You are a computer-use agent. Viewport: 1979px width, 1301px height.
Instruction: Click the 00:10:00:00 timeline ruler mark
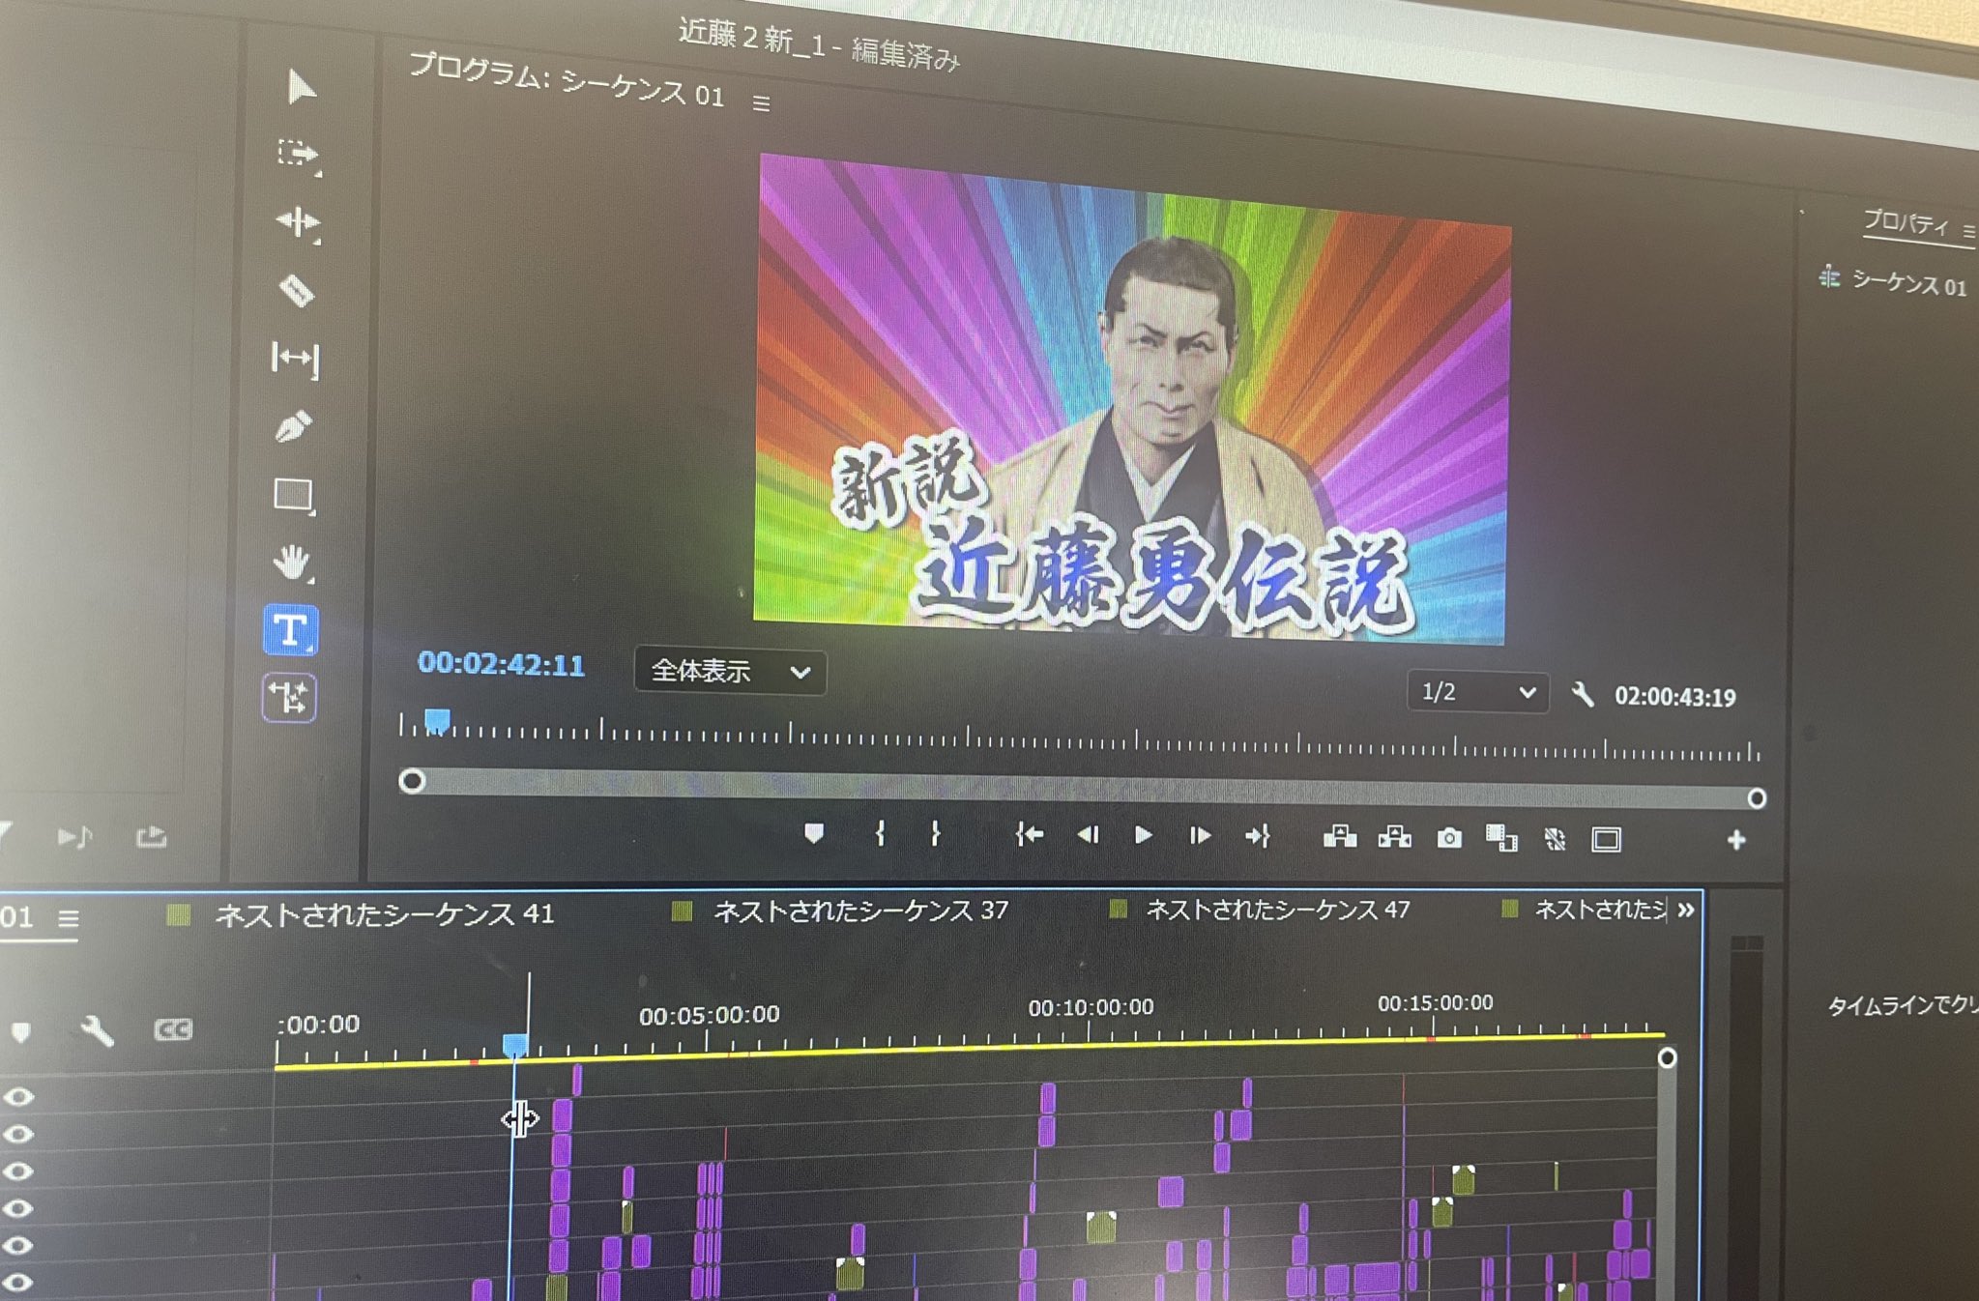click(x=1091, y=1007)
